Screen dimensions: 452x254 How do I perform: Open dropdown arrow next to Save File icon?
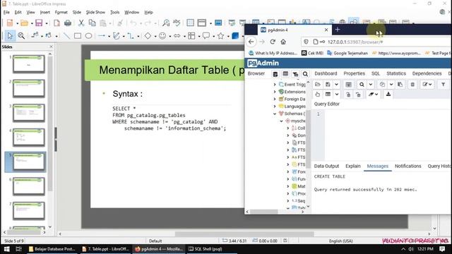click(x=336, y=85)
